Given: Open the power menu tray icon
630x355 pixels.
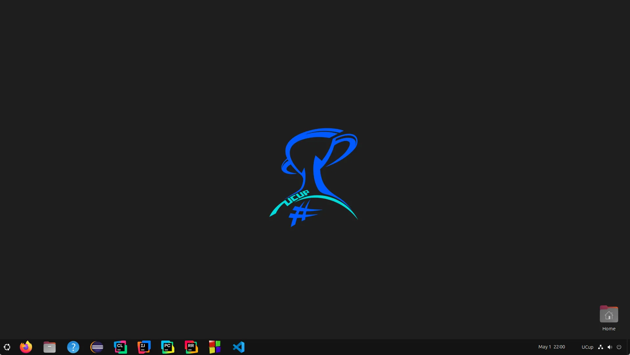Looking at the screenshot, I should [619, 347].
